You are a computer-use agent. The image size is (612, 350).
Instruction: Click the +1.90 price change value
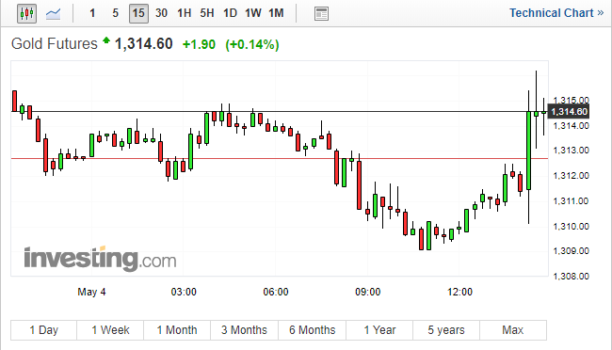[x=199, y=44]
